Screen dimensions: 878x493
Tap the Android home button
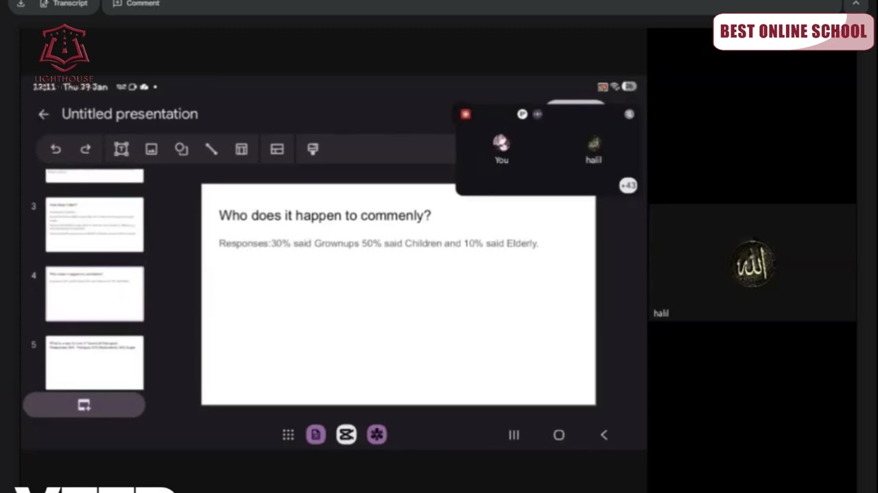coord(559,435)
